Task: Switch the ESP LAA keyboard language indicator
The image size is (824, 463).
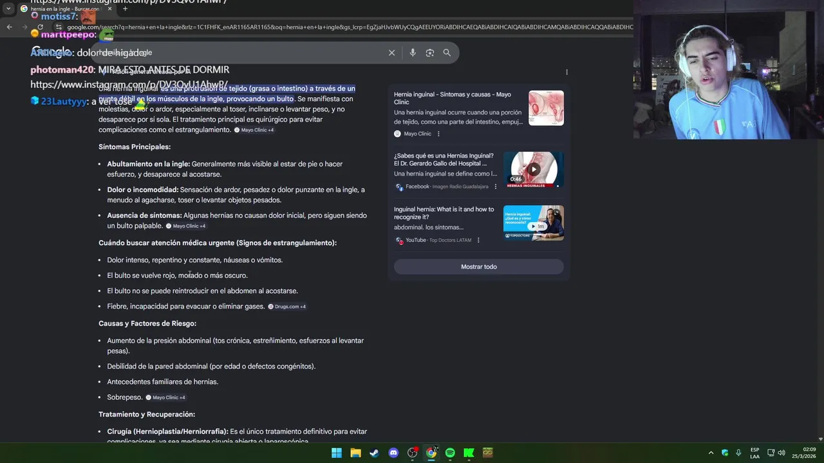Action: tap(754, 453)
